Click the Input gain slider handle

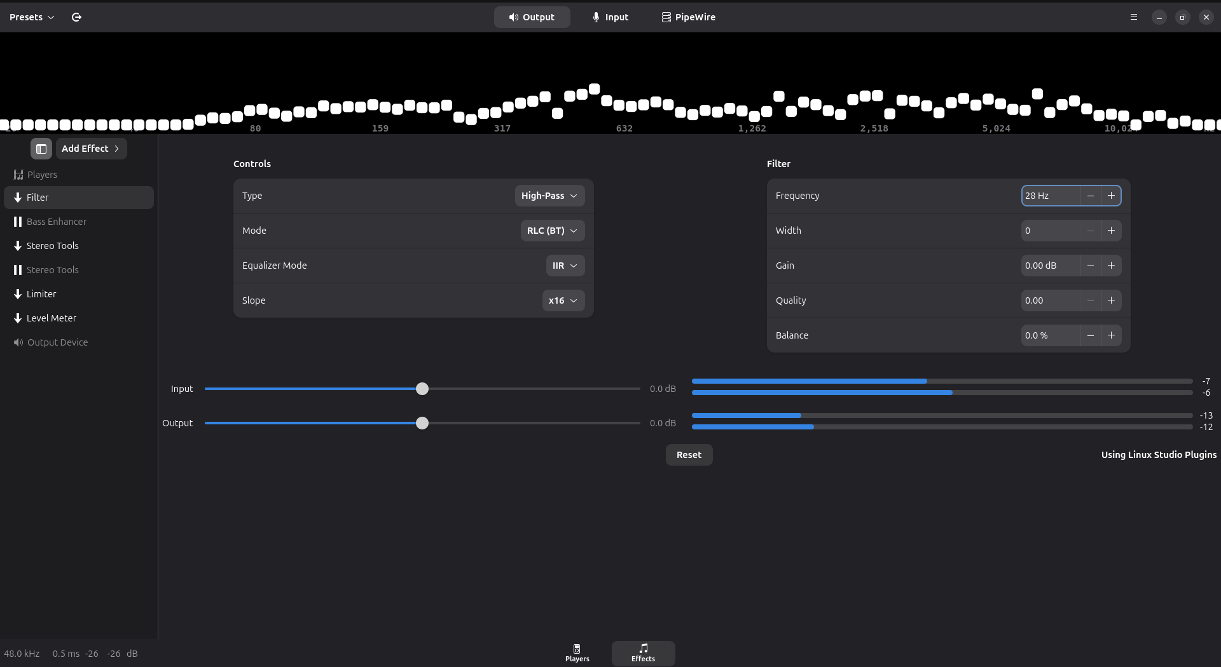422,389
